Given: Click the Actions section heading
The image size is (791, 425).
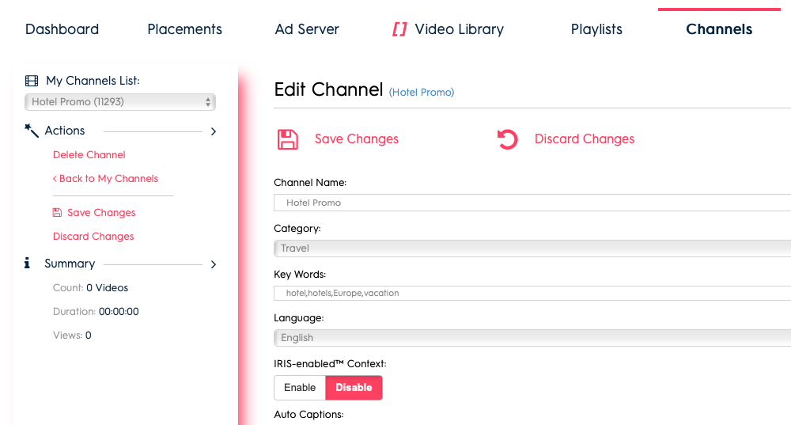Looking at the screenshot, I should [x=65, y=131].
